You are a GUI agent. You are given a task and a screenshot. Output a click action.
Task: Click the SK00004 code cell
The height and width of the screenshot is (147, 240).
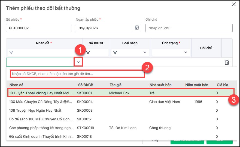point(85,102)
